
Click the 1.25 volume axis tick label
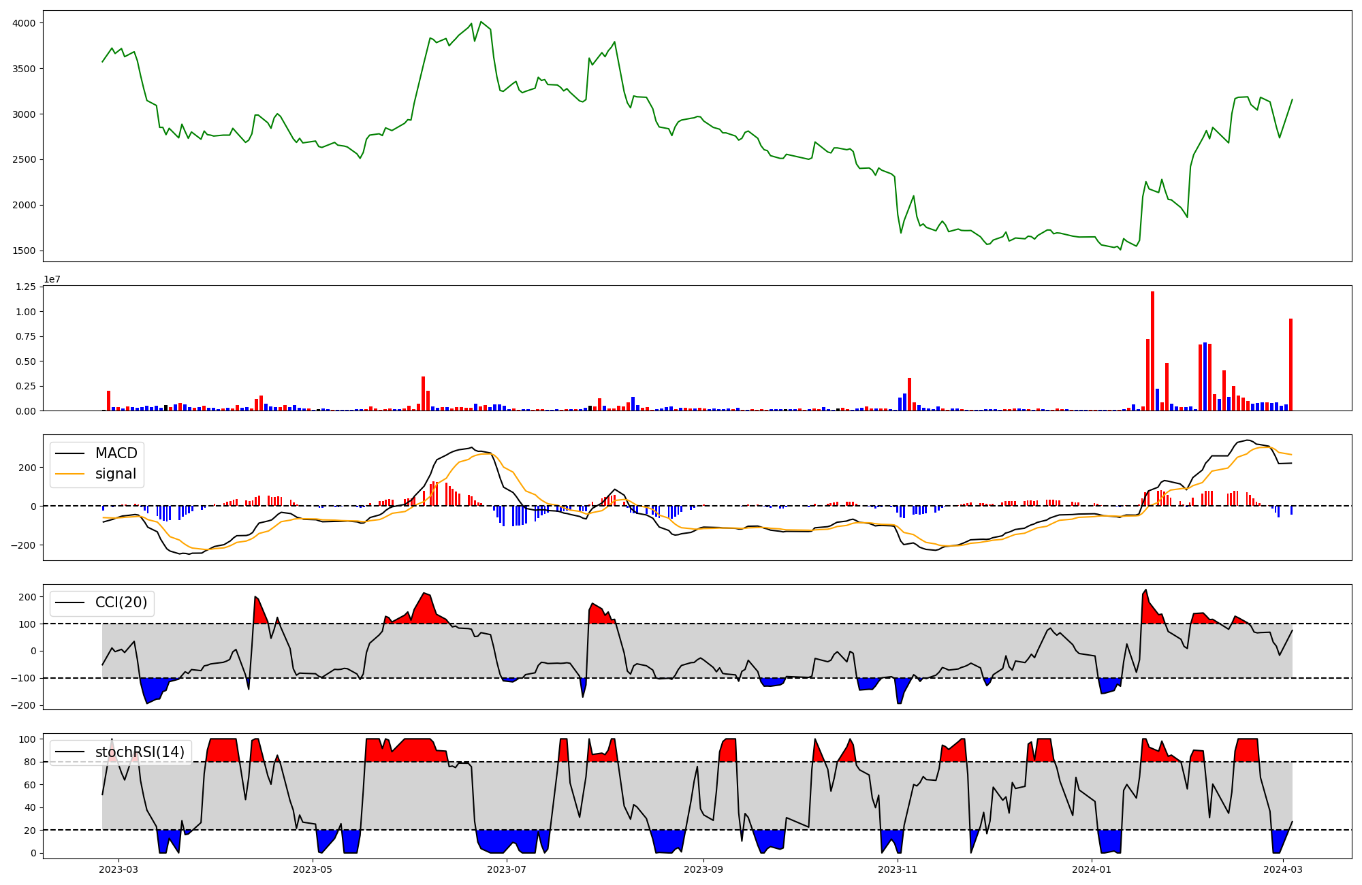(25, 287)
